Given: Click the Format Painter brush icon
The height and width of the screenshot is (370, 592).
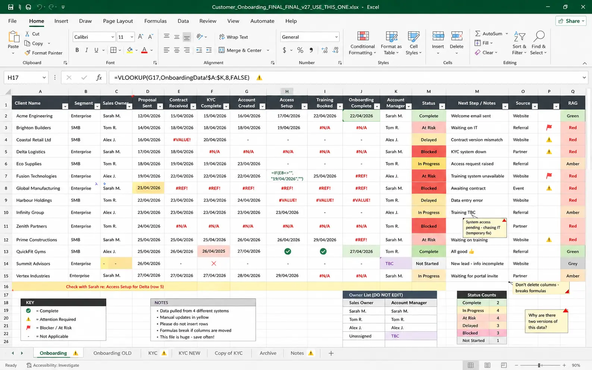Looking at the screenshot, I should pyautogui.click(x=27, y=53).
